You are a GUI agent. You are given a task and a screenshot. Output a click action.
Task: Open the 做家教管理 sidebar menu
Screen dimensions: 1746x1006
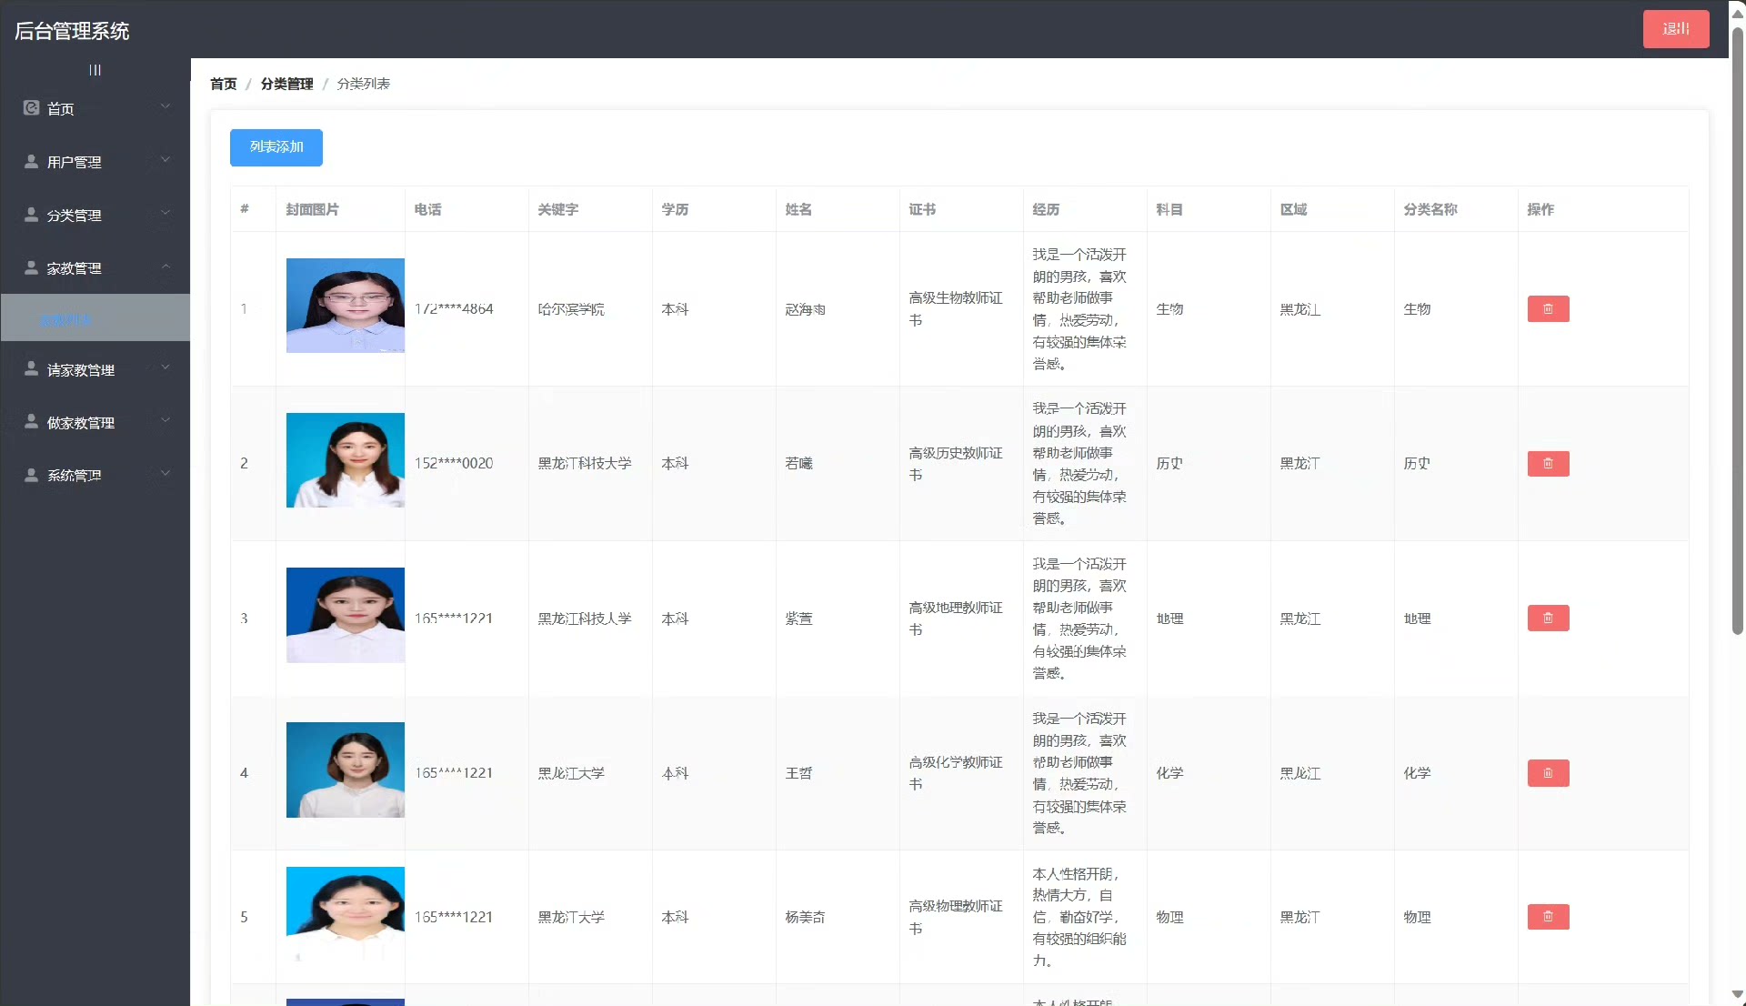(81, 423)
